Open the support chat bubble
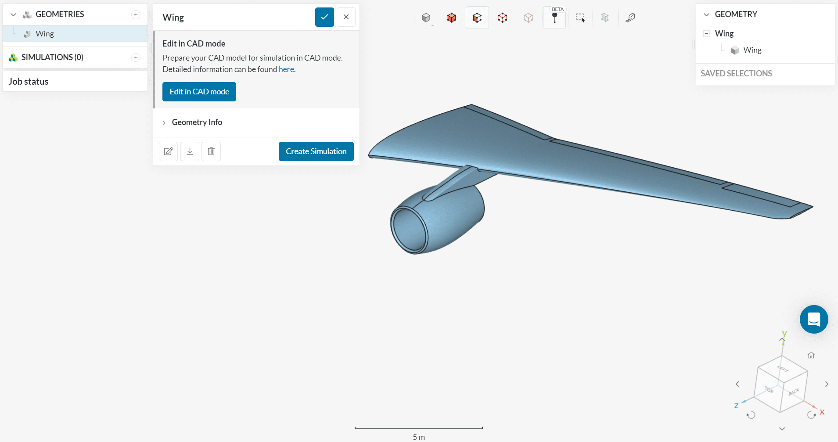838x442 pixels. [x=814, y=319]
